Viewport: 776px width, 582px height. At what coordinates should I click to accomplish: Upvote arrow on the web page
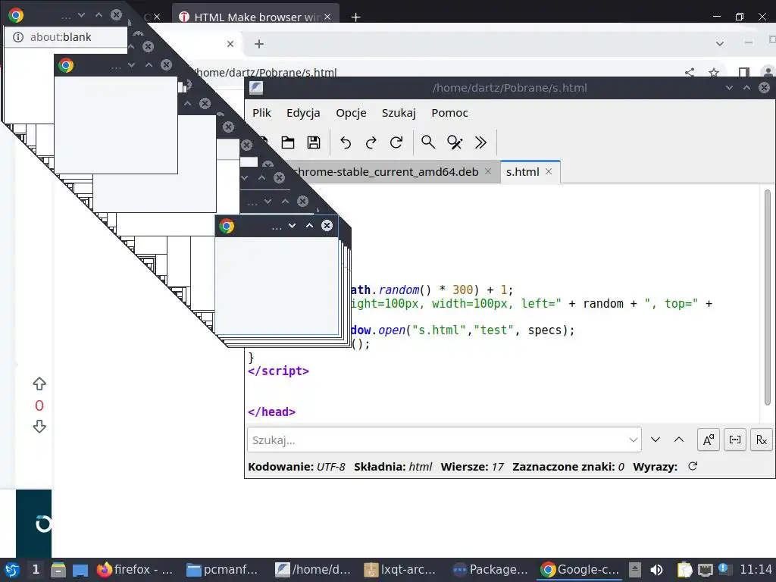click(39, 383)
